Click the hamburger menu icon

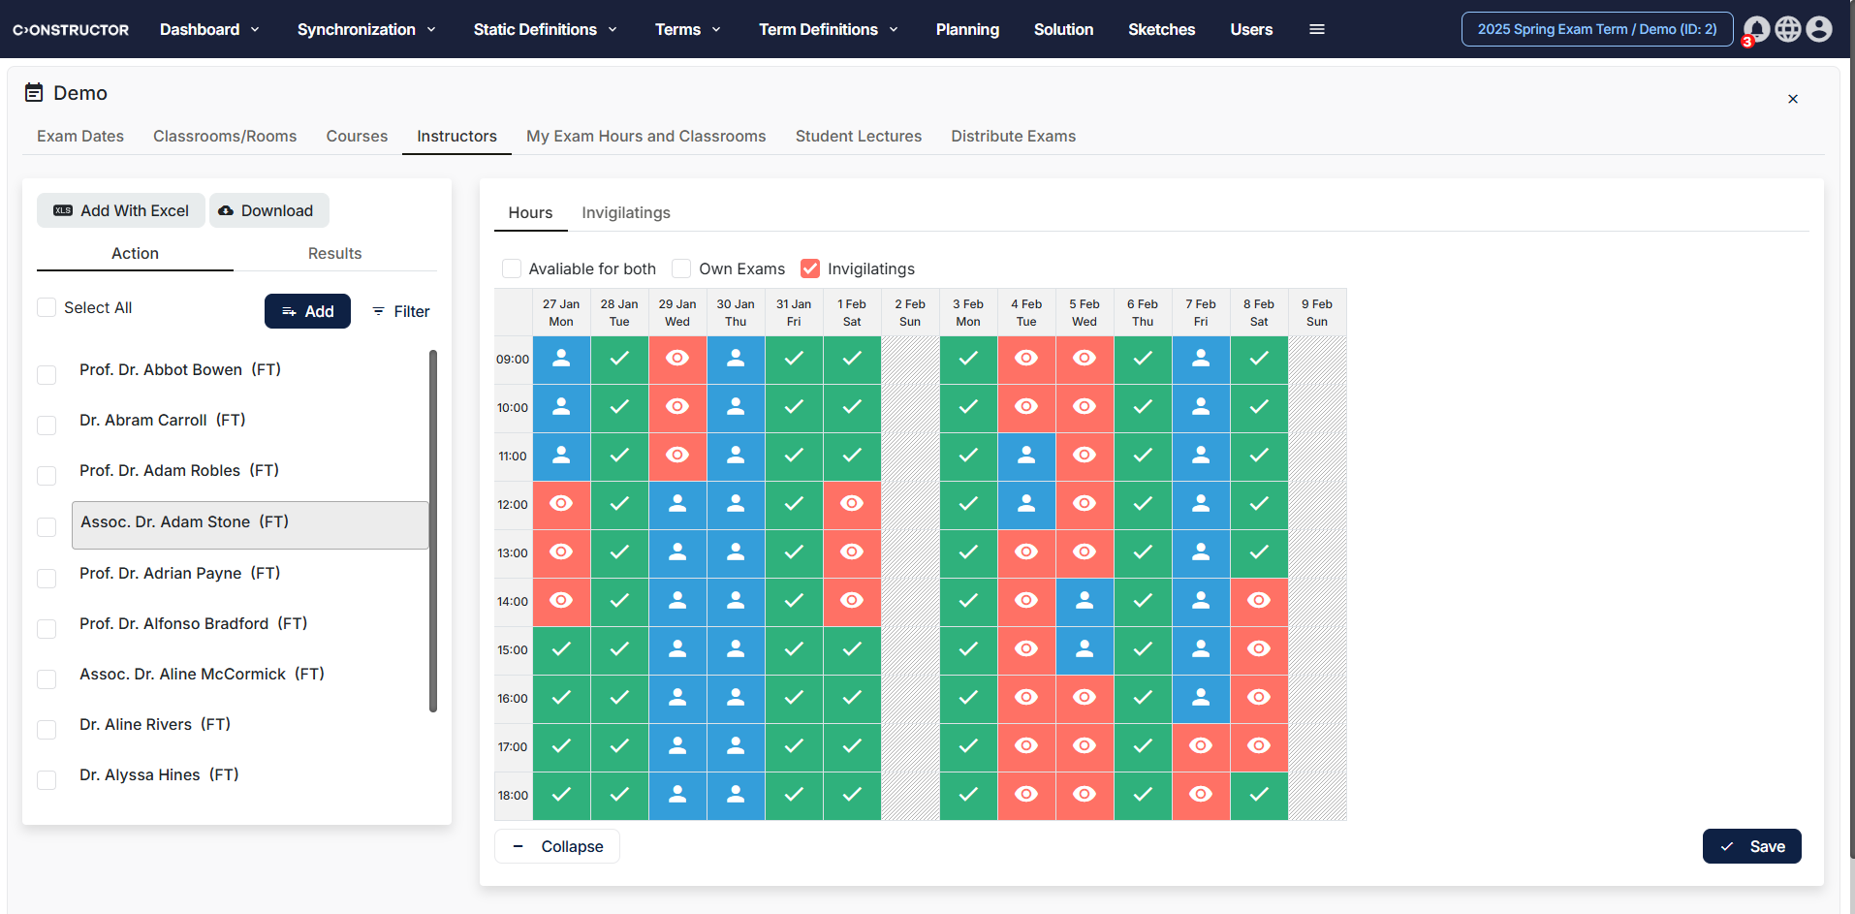1317,29
